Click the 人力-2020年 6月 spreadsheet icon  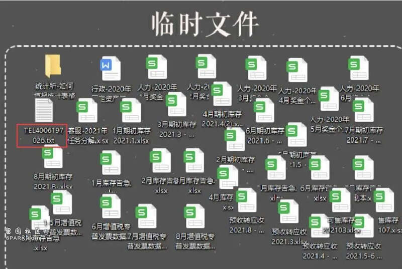click(x=358, y=68)
